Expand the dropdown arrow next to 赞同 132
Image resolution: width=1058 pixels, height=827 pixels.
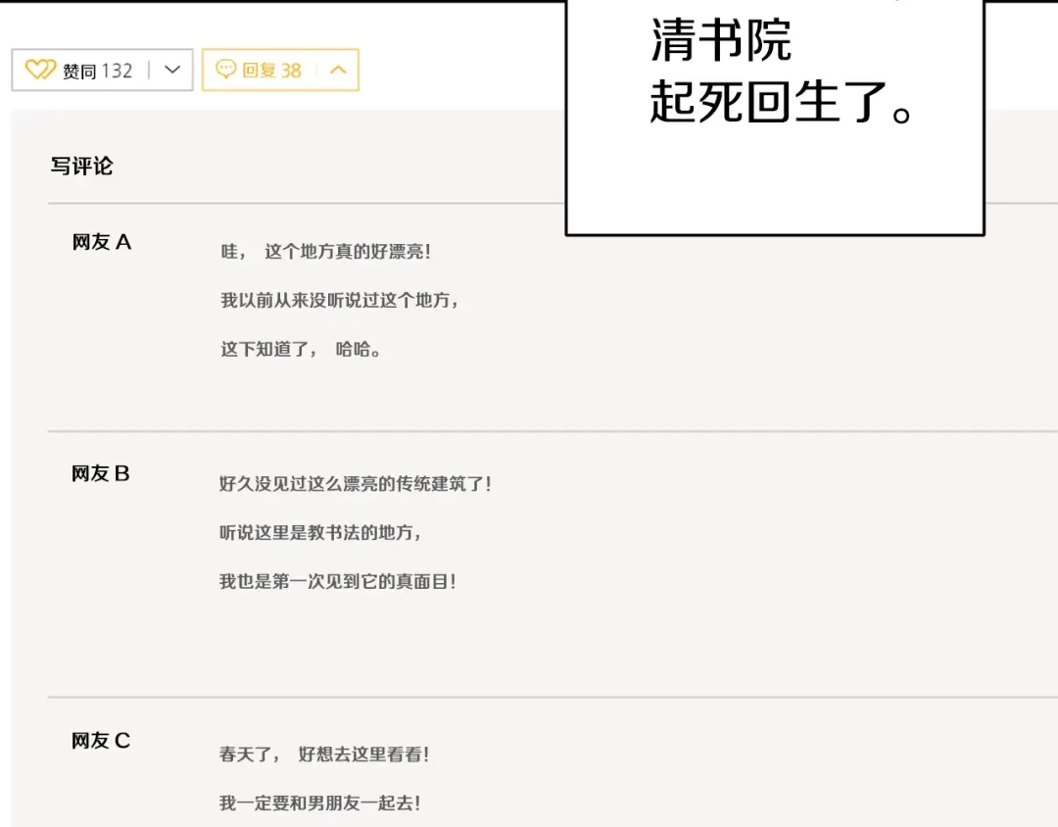[172, 70]
